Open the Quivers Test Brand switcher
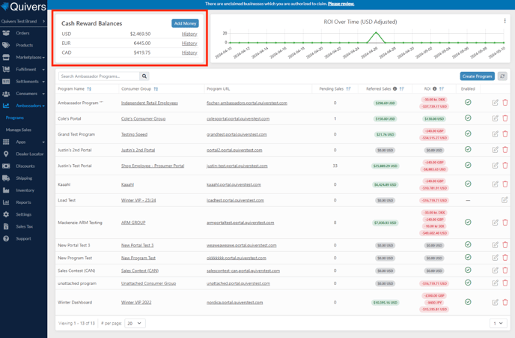 point(23,22)
